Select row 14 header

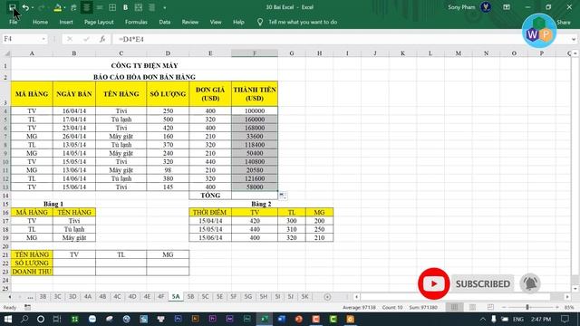coord(5,196)
